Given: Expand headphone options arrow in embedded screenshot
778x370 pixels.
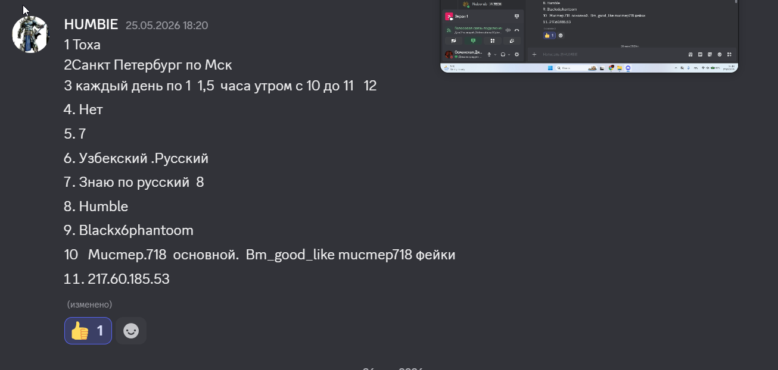Looking at the screenshot, I should (509, 54).
